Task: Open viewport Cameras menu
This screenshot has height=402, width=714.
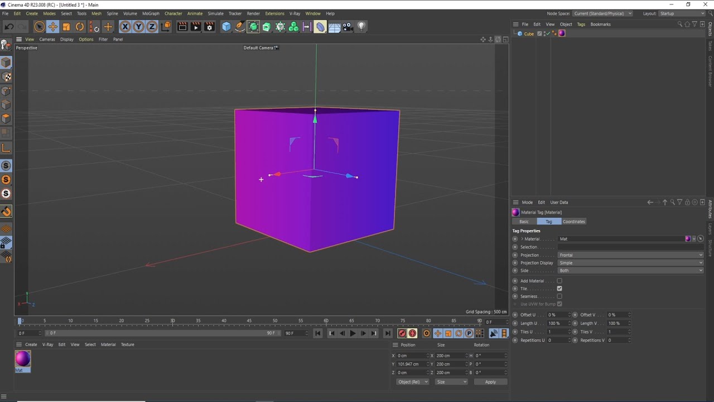Action: click(47, 39)
